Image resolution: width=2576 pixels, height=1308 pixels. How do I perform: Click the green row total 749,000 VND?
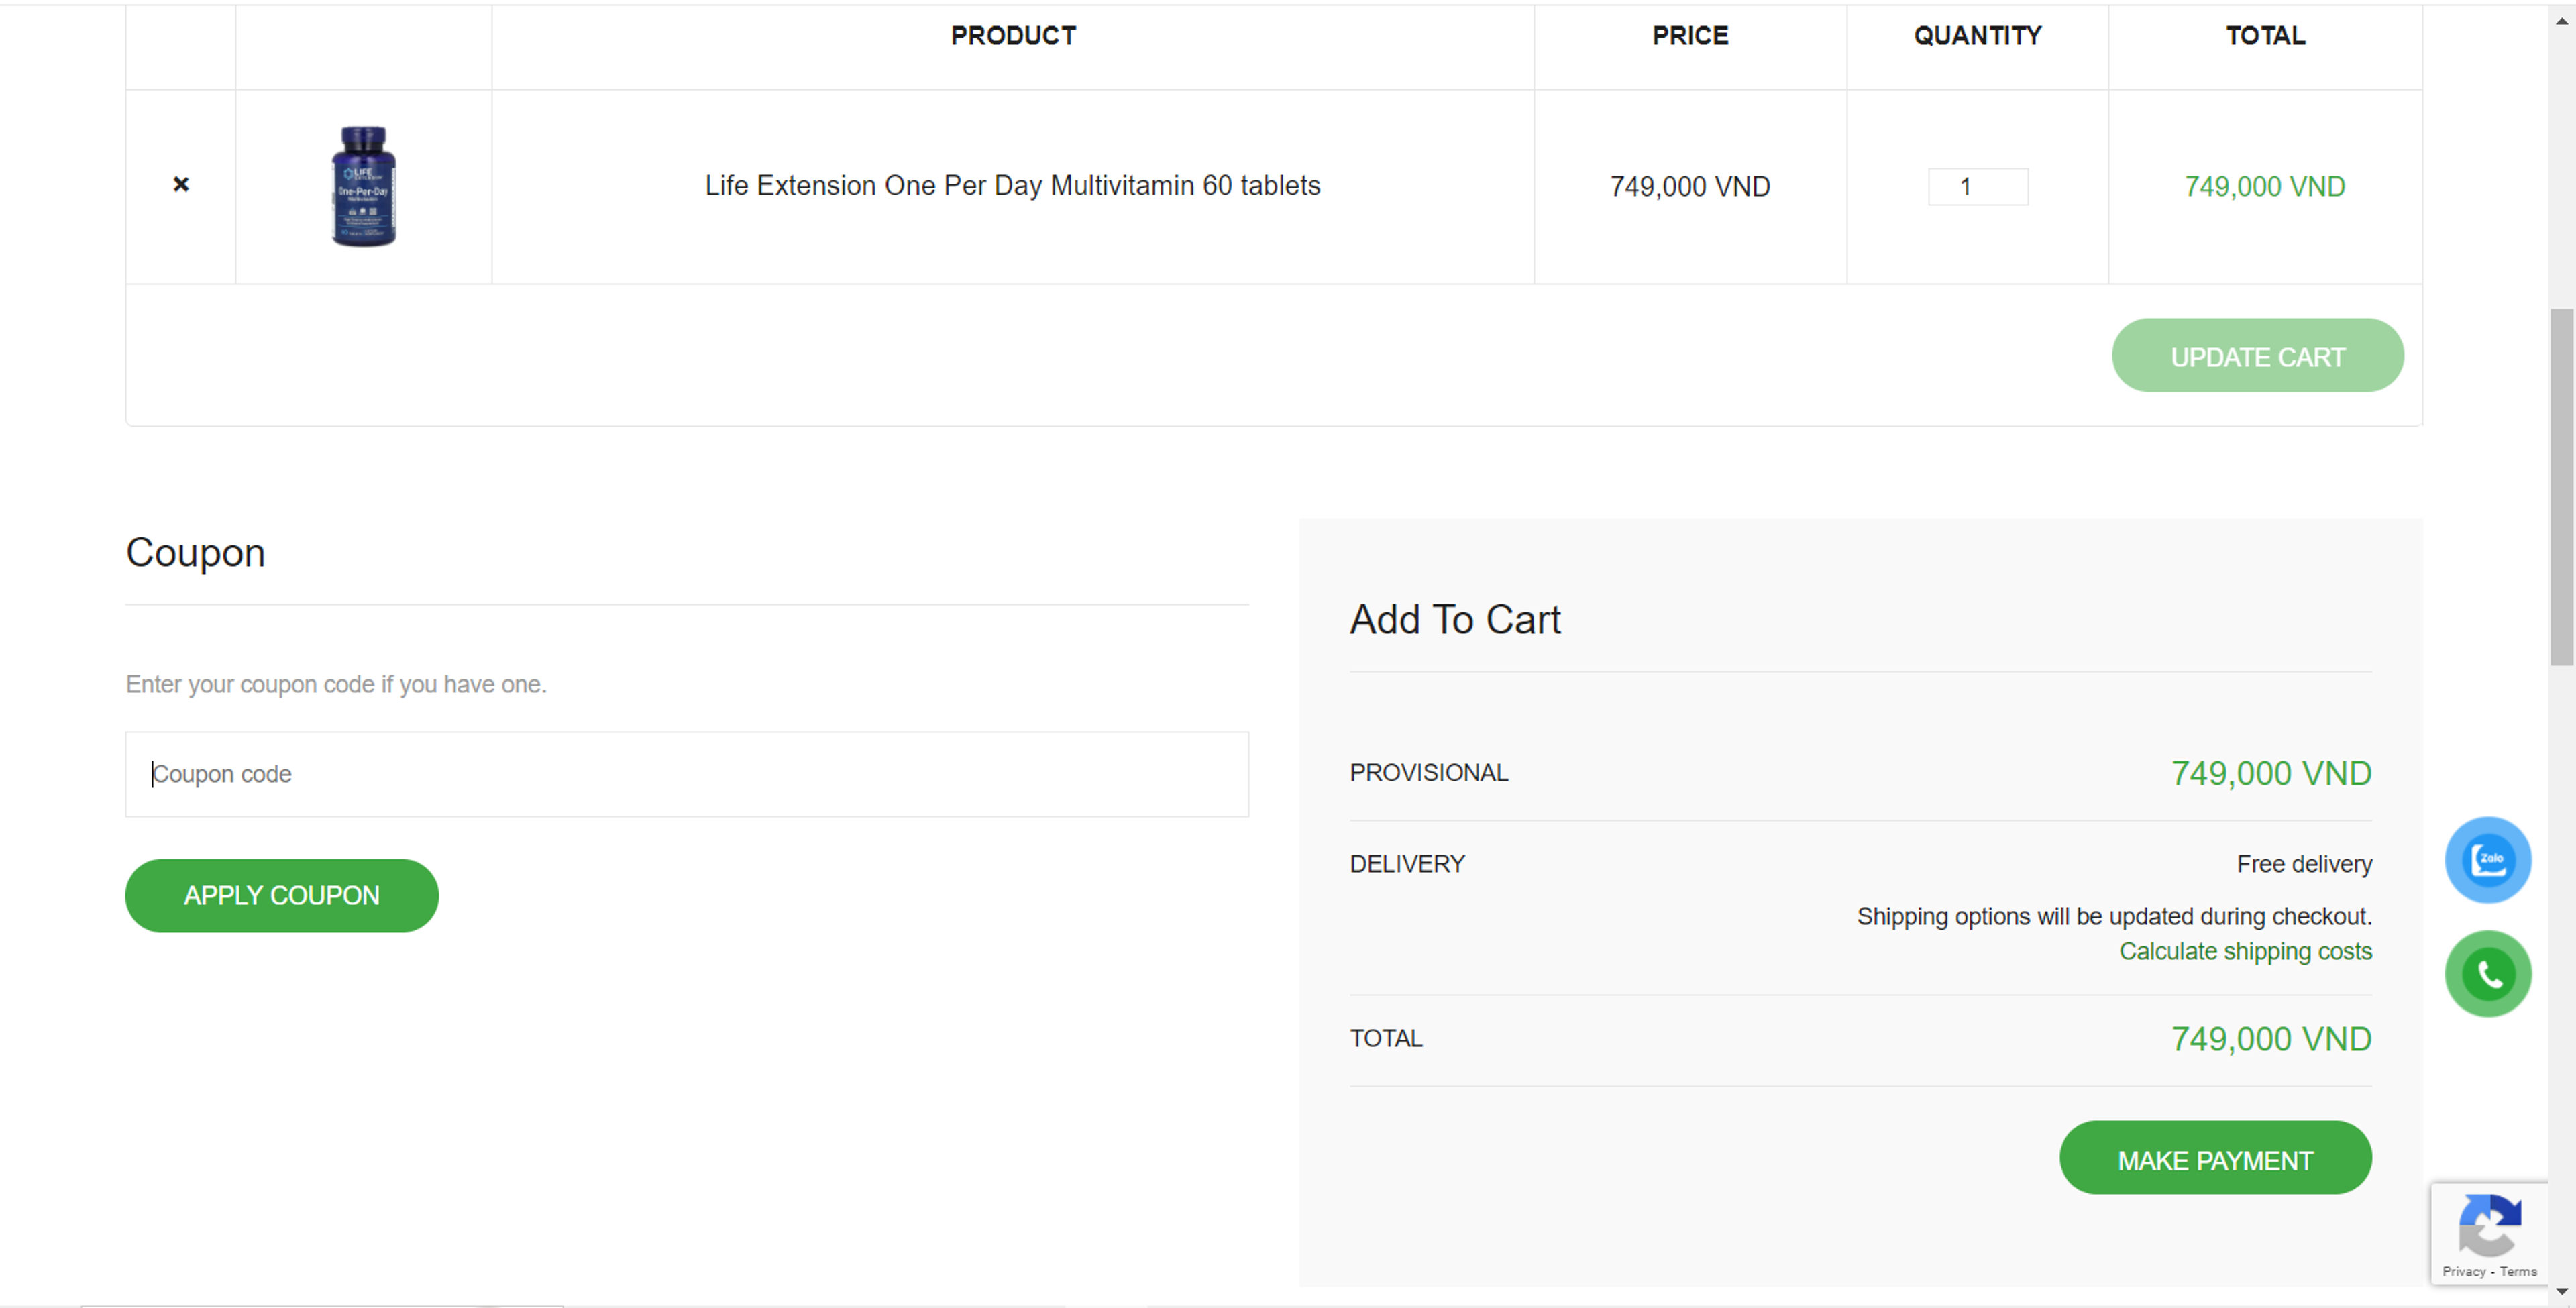[2264, 187]
